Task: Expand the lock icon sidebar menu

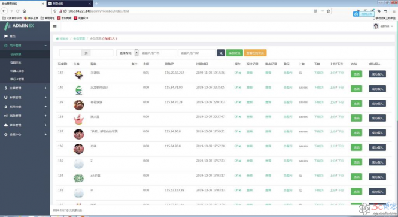Action: click(x=25, y=107)
